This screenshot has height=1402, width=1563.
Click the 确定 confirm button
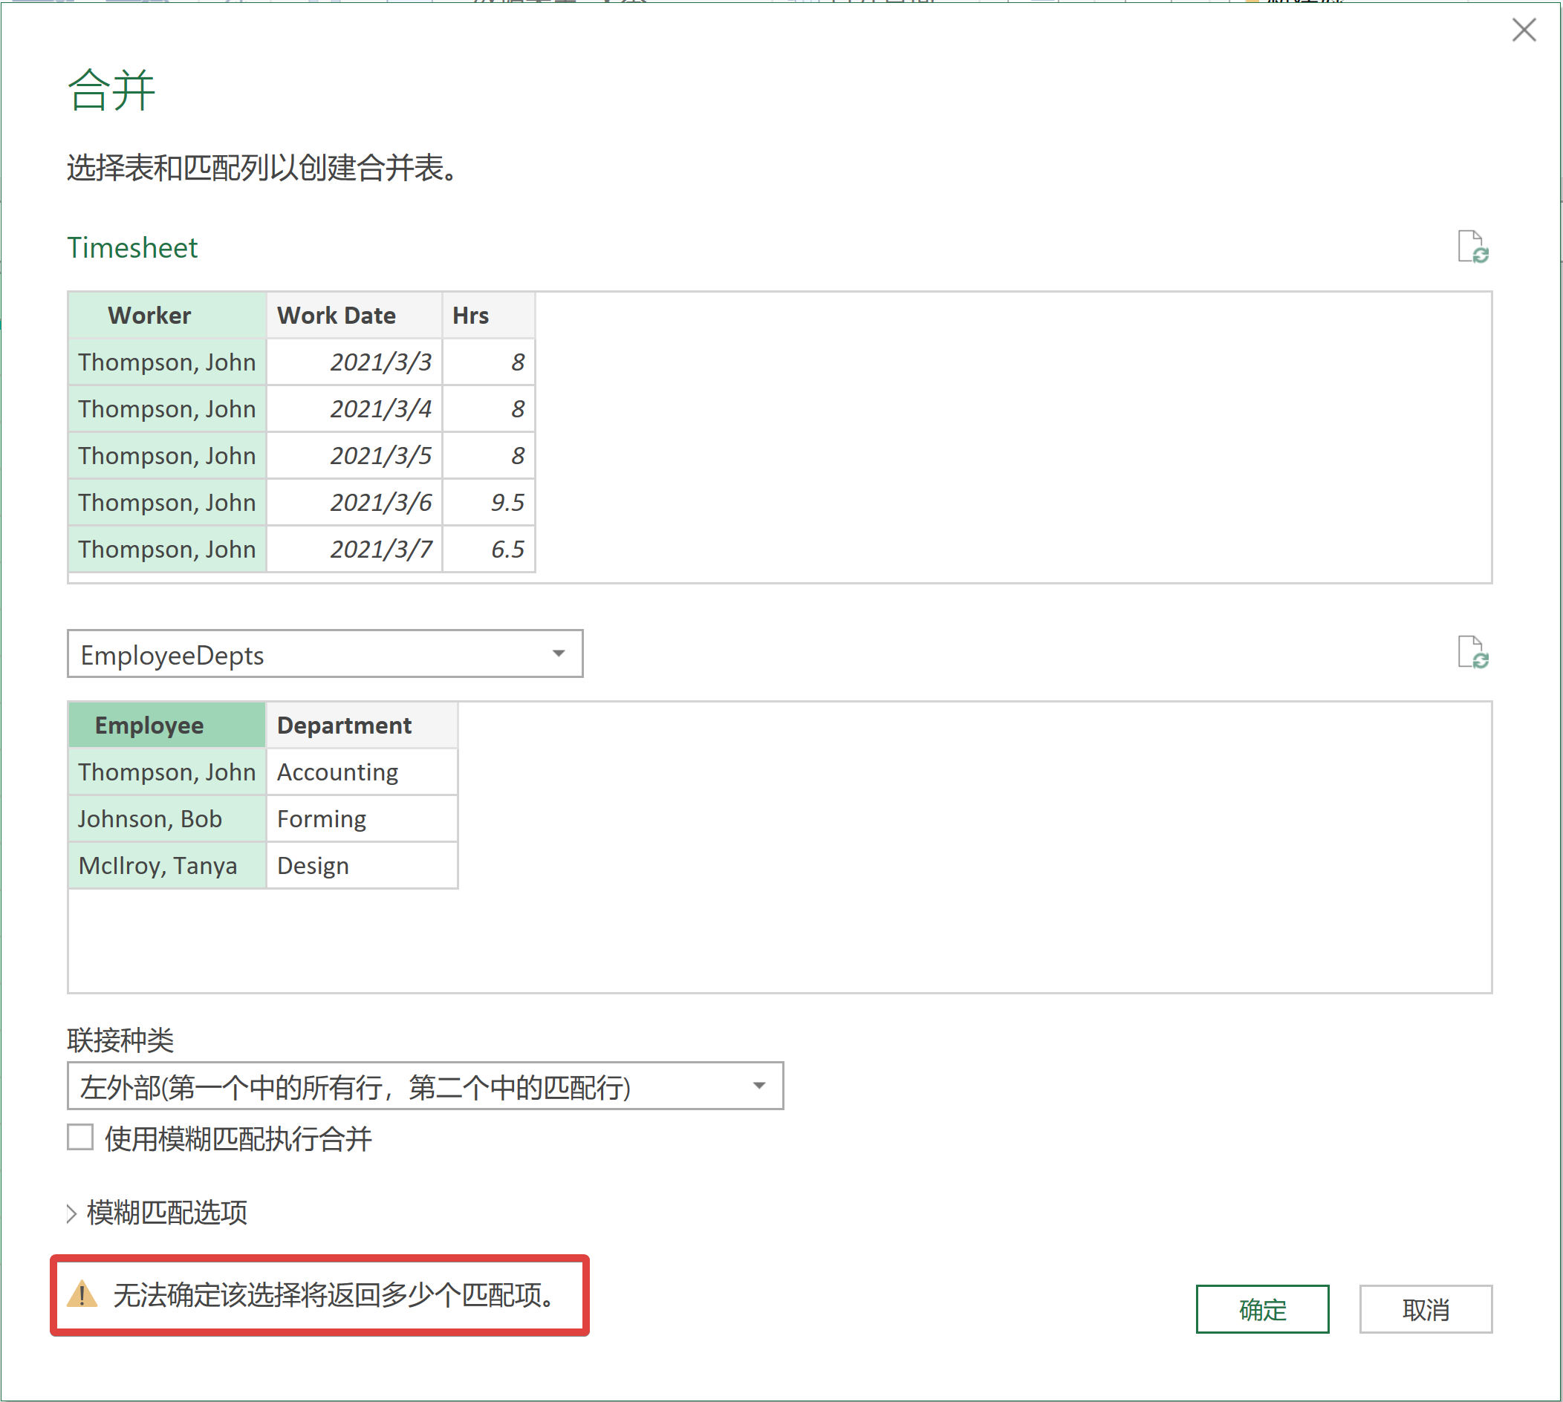(x=1261, y=1308)
